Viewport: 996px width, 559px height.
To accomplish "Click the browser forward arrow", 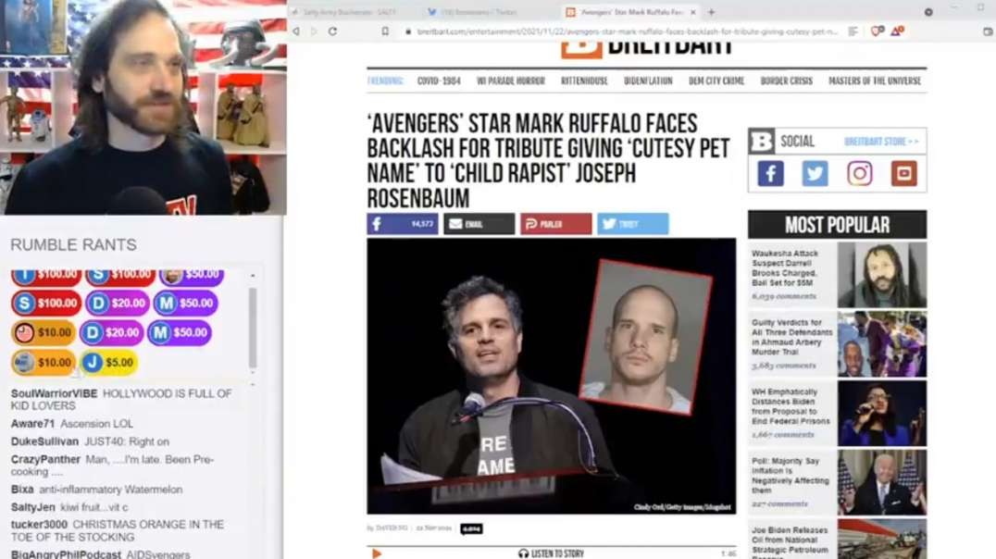I will click(313, 31).
